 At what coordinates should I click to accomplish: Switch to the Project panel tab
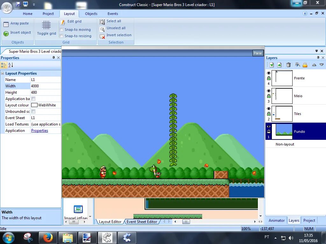[309, 220]
